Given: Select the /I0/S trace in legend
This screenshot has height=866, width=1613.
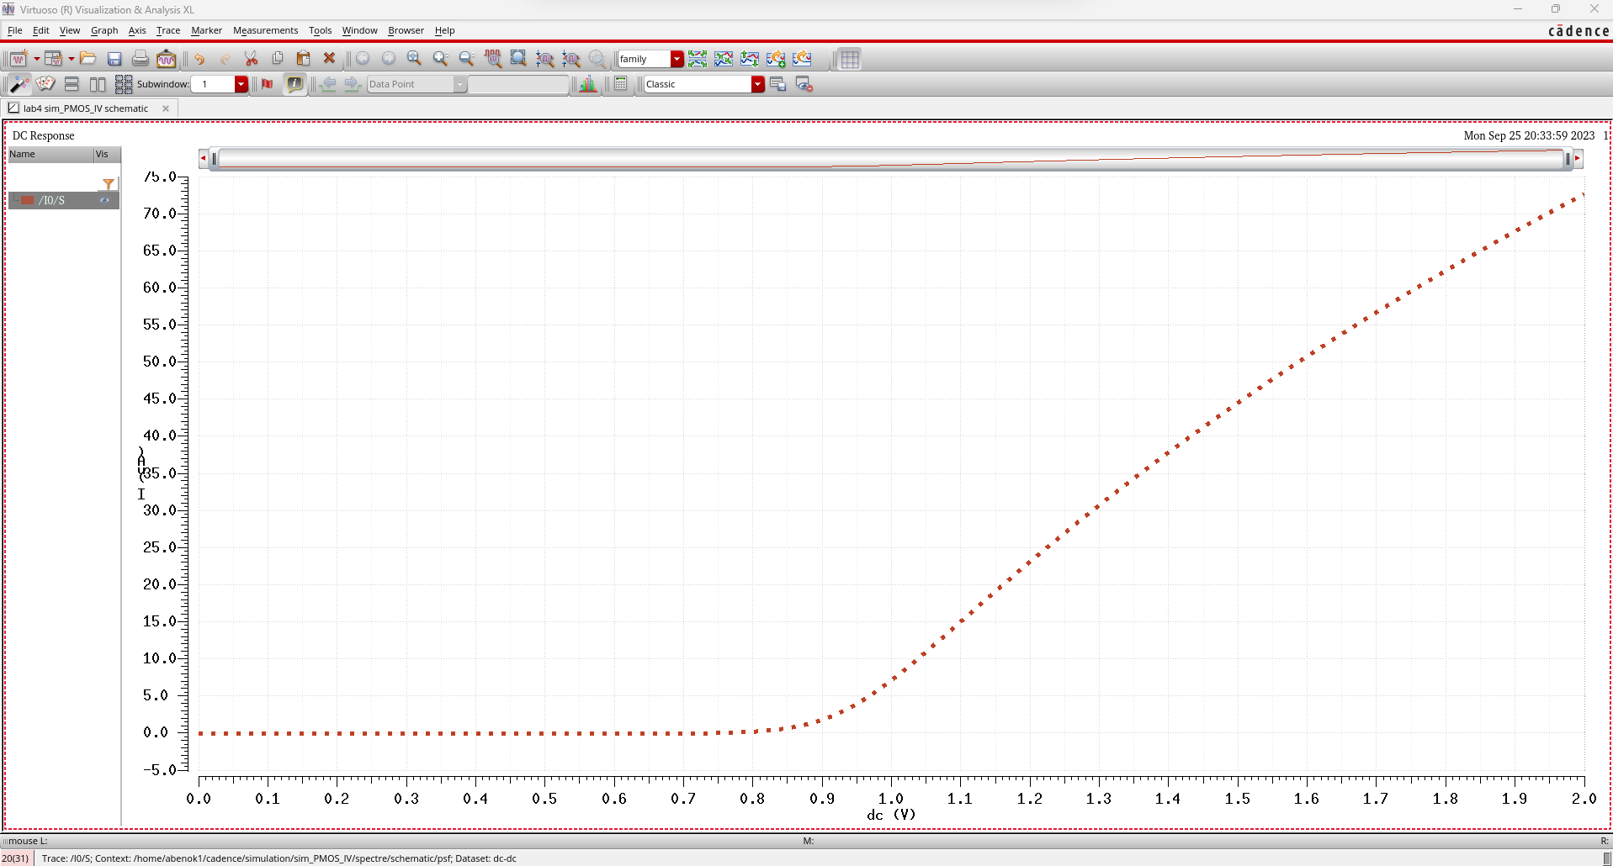Looking at the screenshot, I should (64, 200).
